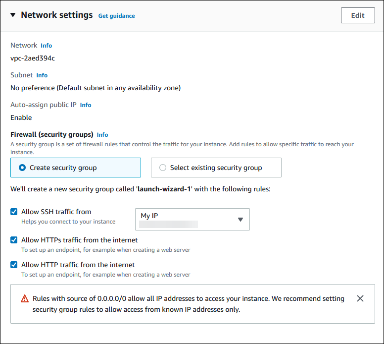Click the vpc-2aed394c network value
The image size is (384, 344).
pos(33,58)
